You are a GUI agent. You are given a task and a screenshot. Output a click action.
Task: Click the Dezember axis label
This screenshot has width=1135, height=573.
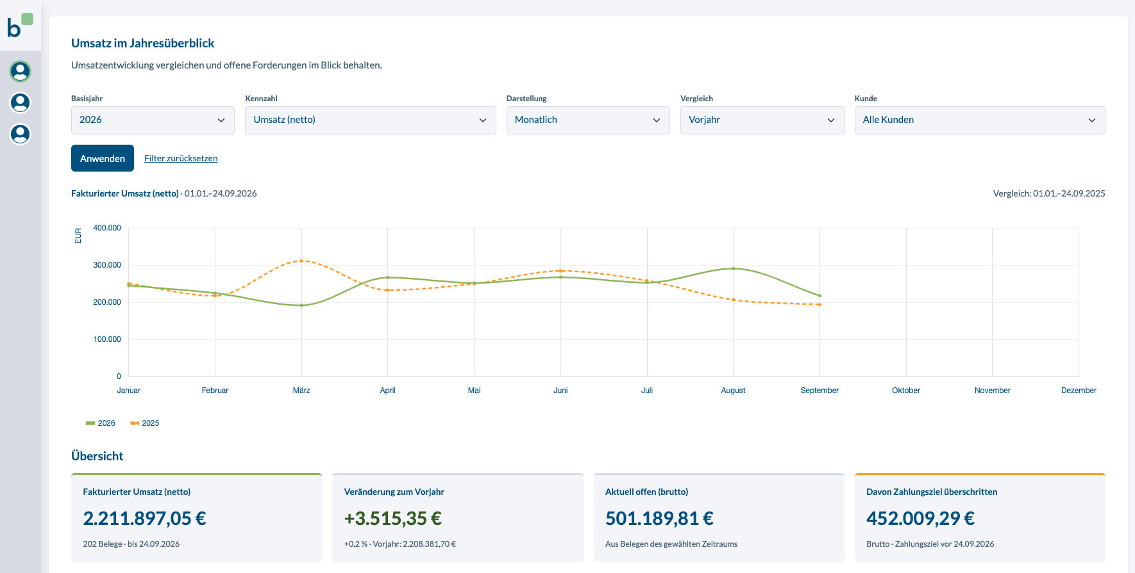click(x=1079, y=391)
